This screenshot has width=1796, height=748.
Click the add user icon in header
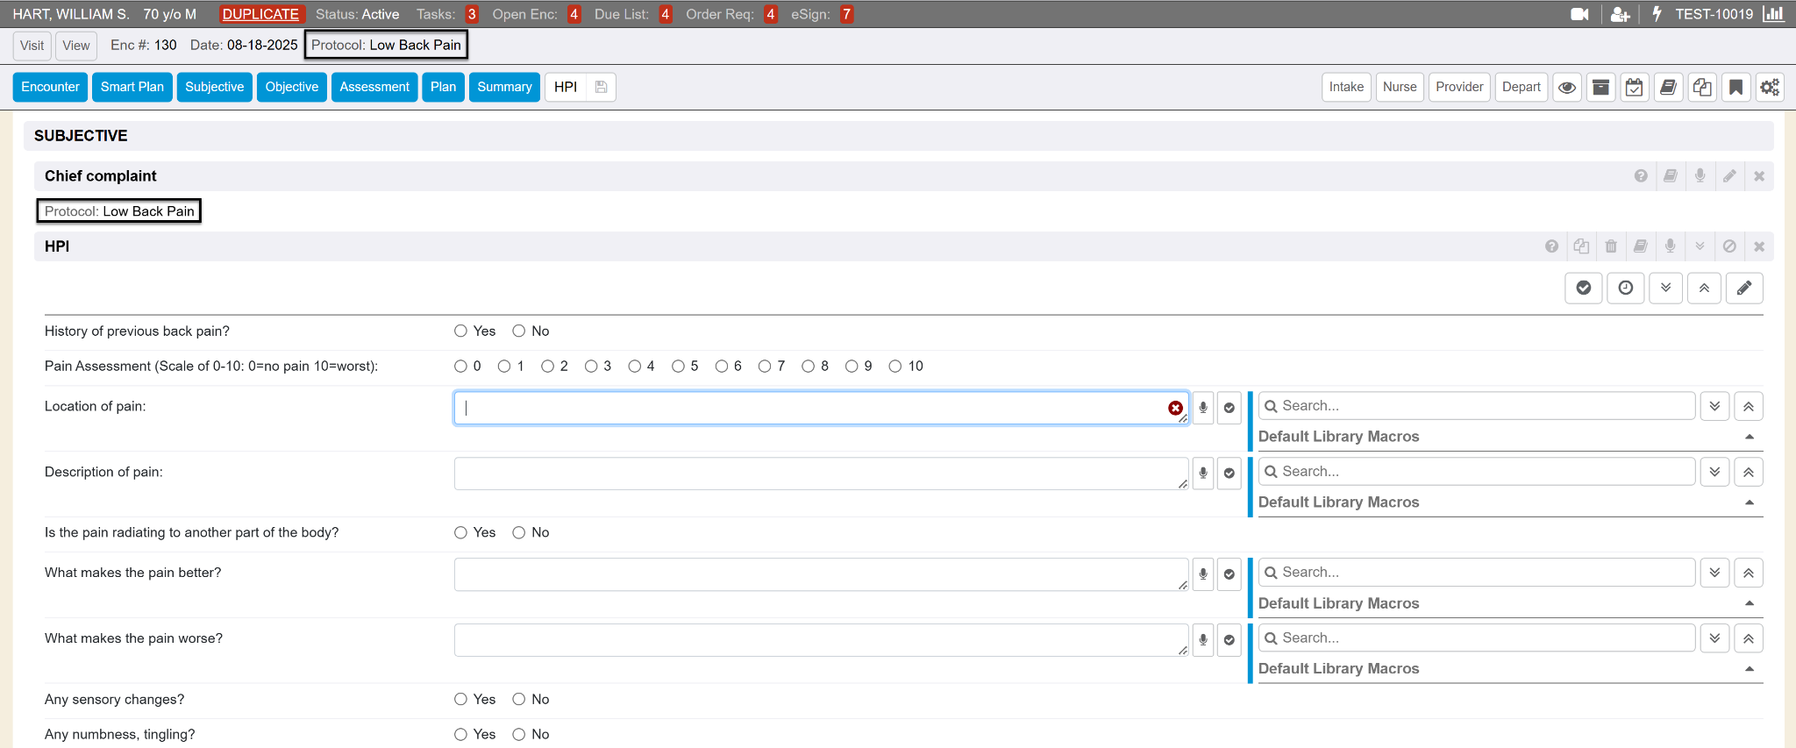click(1620, 14)
